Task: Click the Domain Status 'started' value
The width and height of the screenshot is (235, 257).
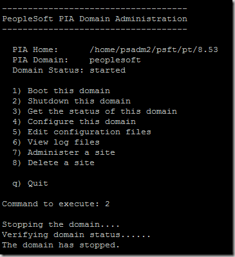Action: pos(108,70)
